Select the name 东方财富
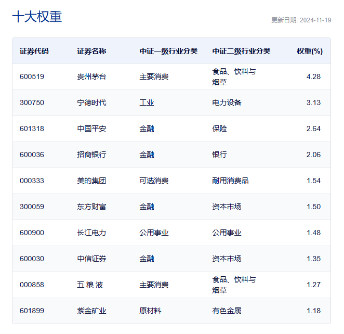 [x=91, y=207]
